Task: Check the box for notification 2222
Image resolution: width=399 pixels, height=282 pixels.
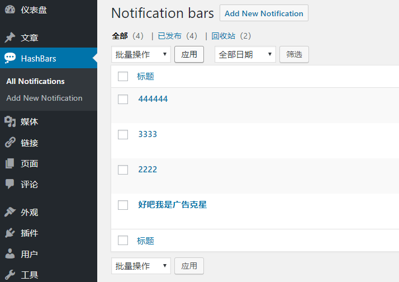Action: (123, 170)
